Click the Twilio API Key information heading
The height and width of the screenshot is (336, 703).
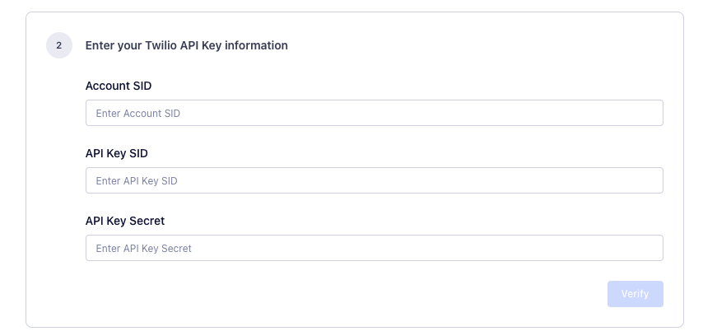point(187,45)
